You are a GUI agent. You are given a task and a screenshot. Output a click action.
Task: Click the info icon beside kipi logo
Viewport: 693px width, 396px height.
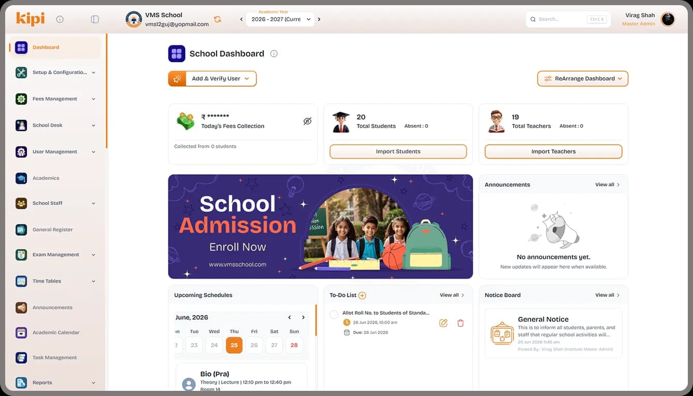[60, 19]
